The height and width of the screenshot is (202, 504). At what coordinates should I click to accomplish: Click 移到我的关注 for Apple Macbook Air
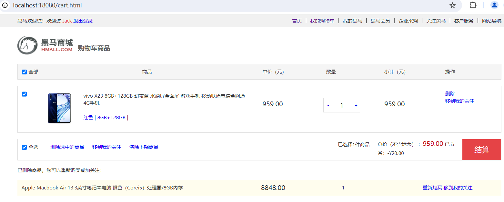458,188
